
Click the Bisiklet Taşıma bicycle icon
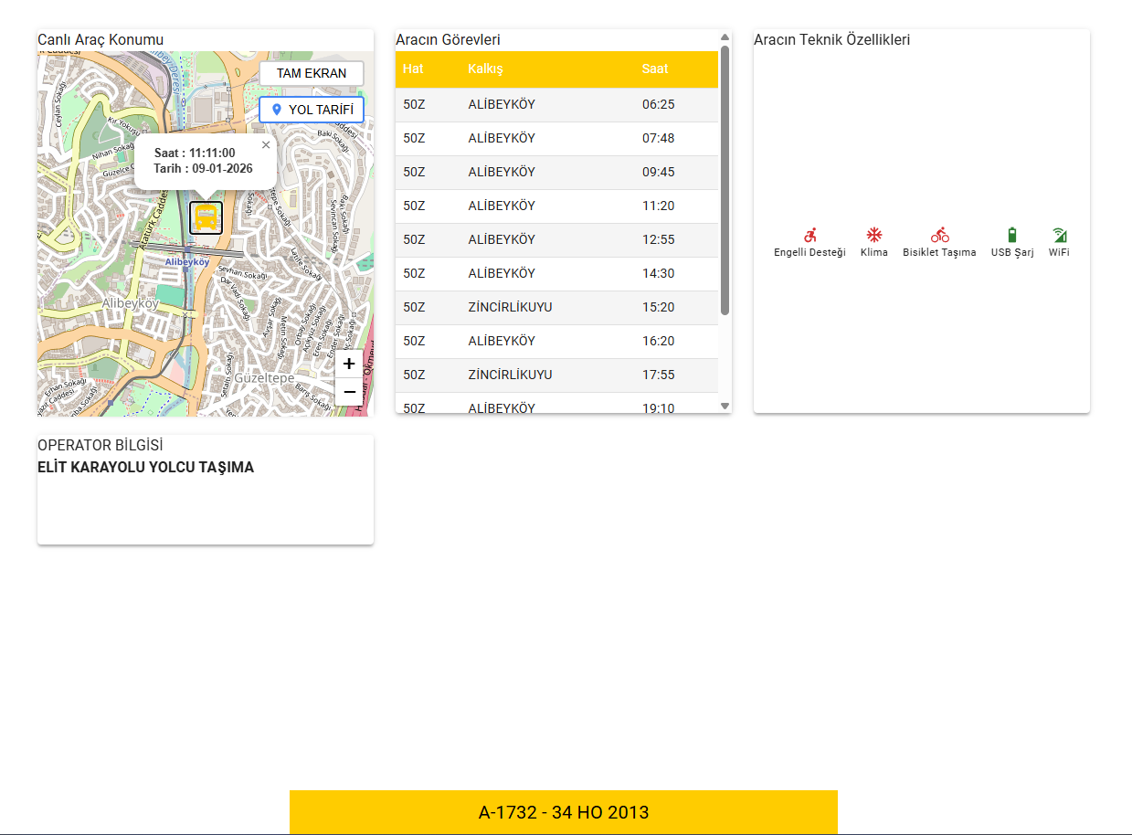tap(939, 235)
